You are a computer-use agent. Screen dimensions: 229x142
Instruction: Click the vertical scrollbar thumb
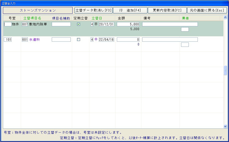point(225,70)
